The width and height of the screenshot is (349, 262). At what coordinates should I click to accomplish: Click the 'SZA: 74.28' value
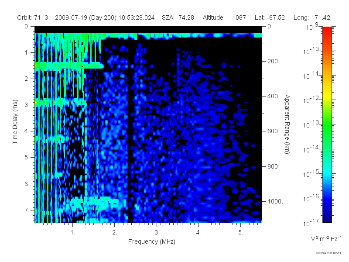pyautogui.click(x=178, y=17)
